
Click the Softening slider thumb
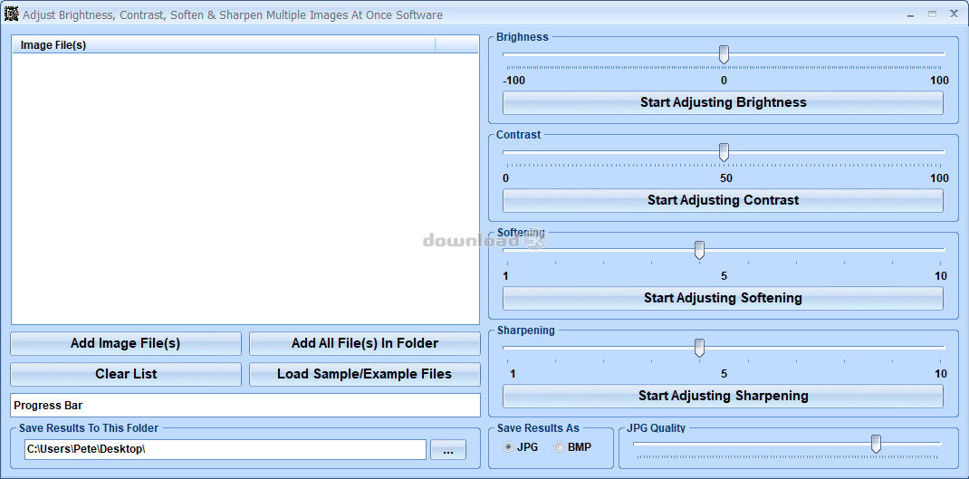click(699, 250)
